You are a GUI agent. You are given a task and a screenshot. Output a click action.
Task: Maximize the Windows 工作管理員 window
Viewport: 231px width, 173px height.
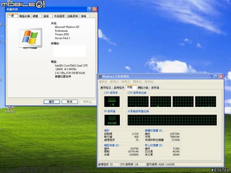click(x=215, y=76)
